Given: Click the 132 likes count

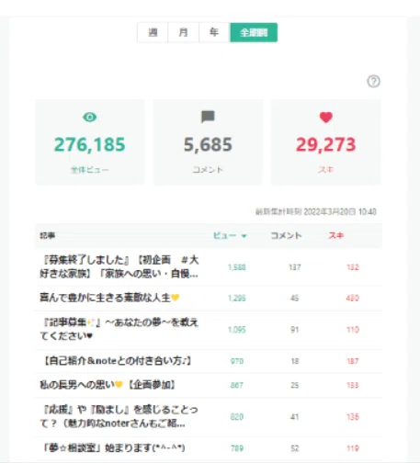Looking at the screenshot, I should [x=353, y=267].
